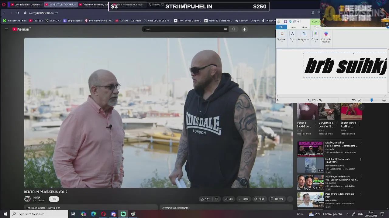
Task: Create a clip with Klippi
Action: 259,199
